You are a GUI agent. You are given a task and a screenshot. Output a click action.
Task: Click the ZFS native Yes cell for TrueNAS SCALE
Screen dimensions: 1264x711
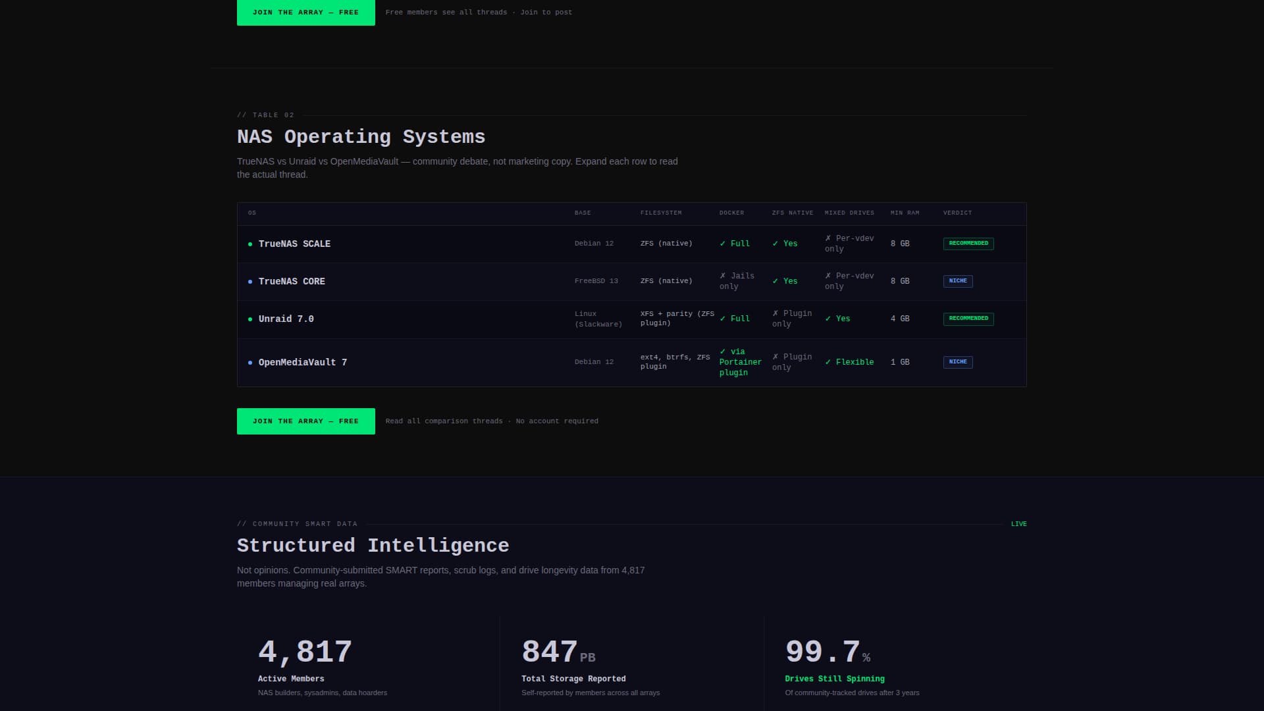[785, 244]
